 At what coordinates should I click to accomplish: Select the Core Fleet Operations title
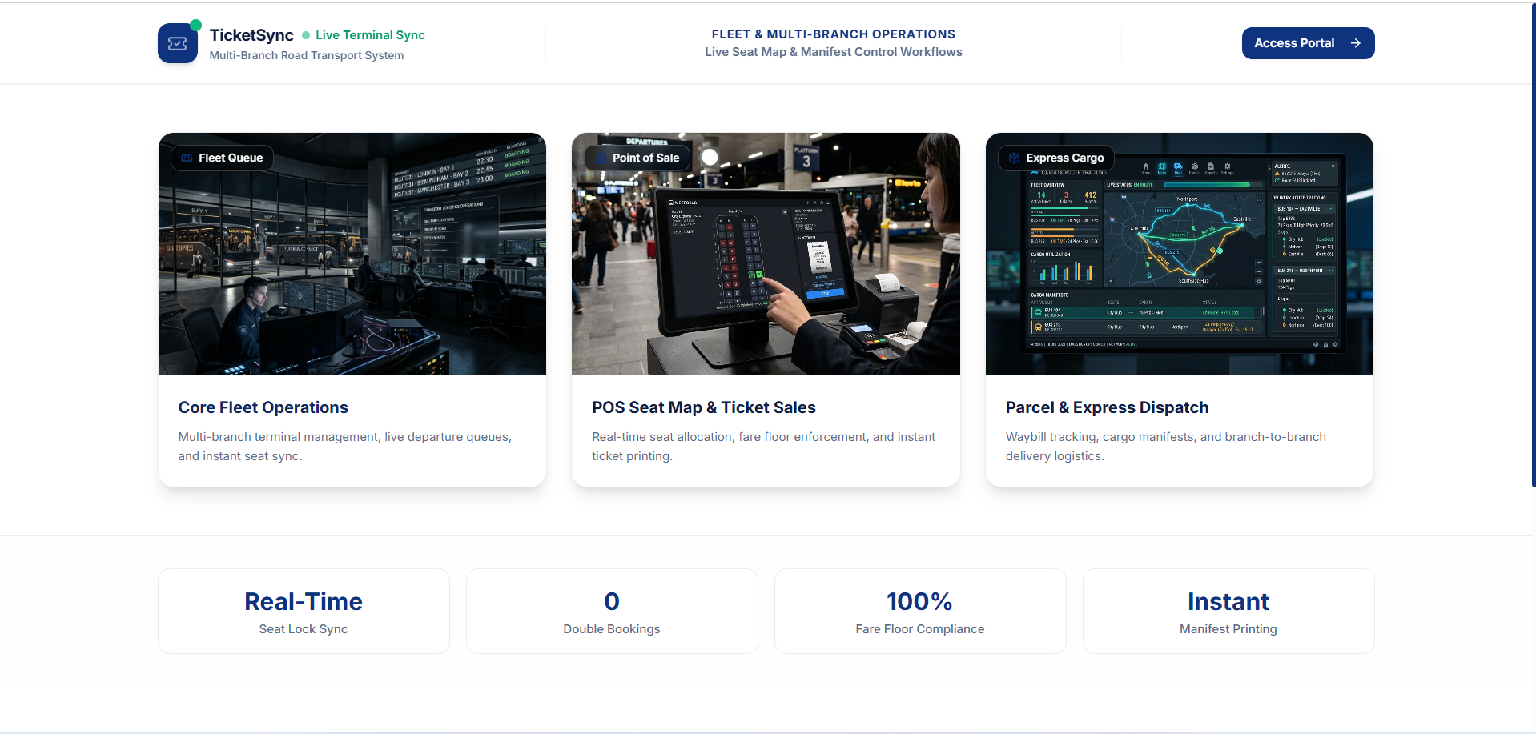click(x=263, y=407)
